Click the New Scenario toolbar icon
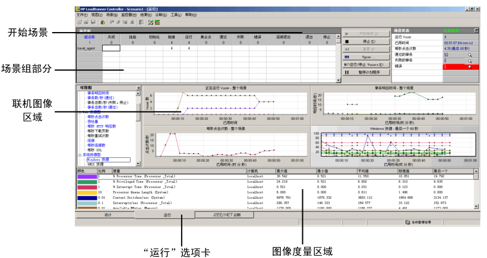Viewport: 487px width, 258px height. [x=80, y=22]
